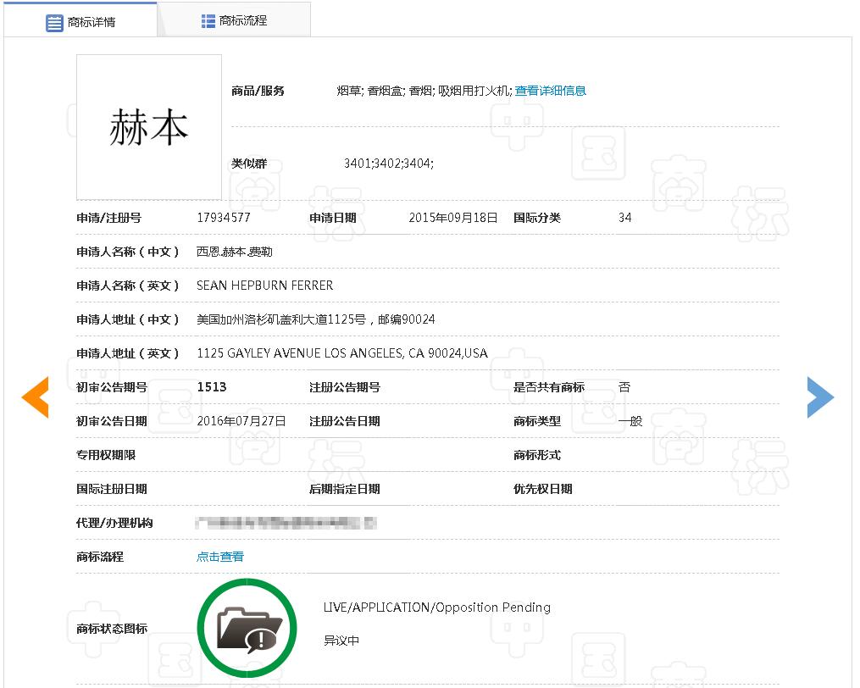Click the 专用权期限 label
860x688 pixels.
106,455
